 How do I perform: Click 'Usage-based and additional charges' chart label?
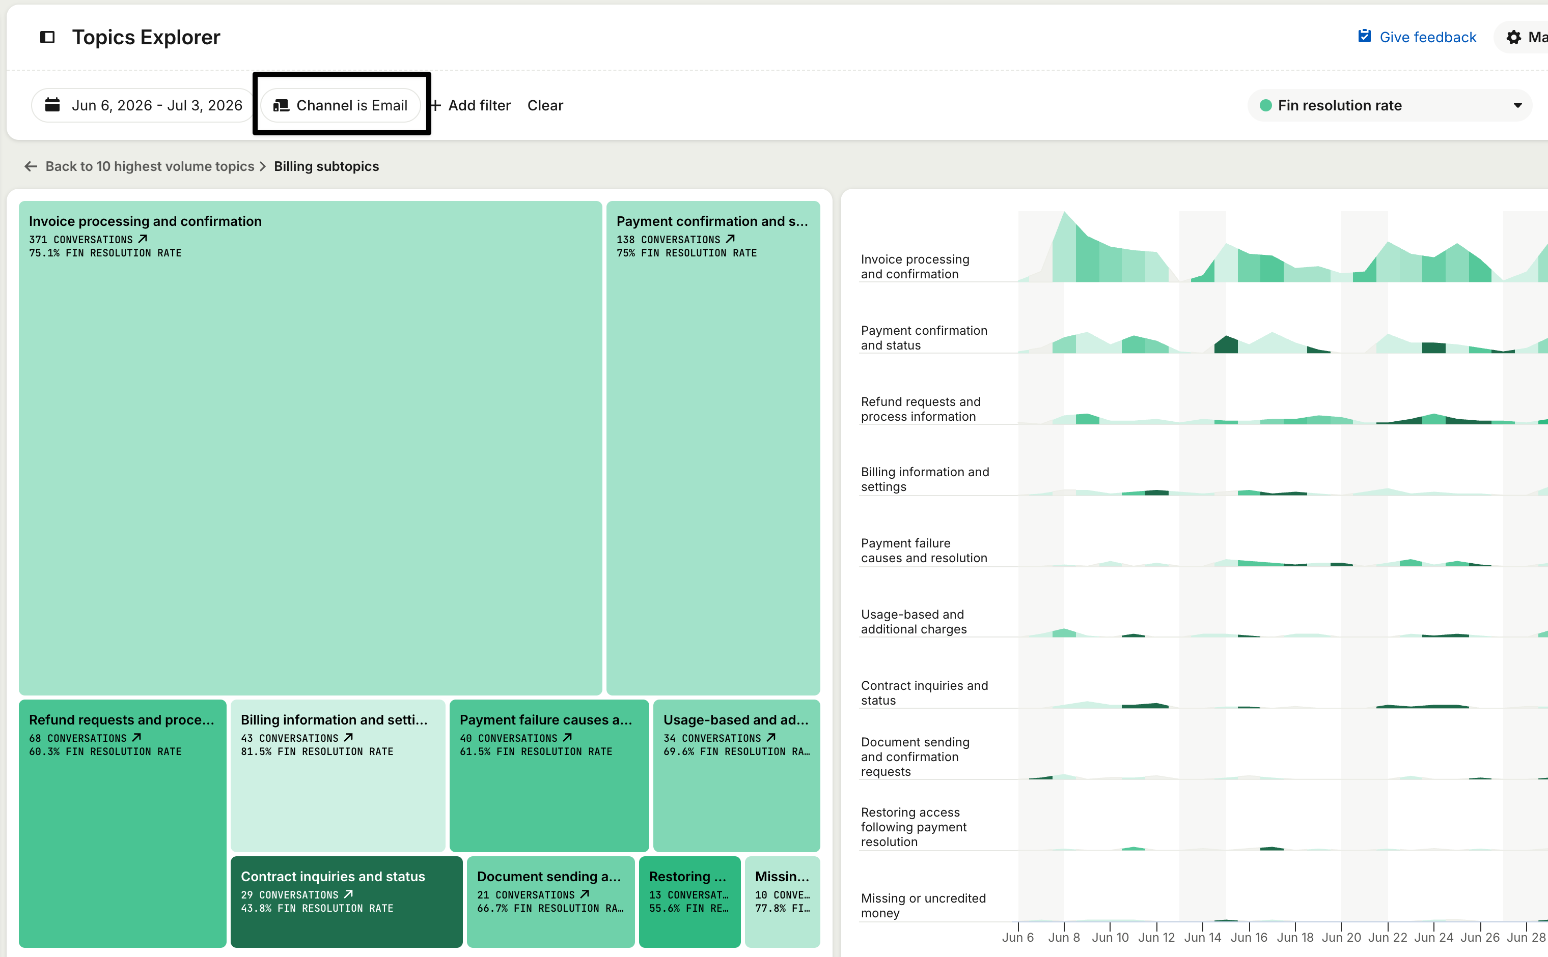[x=914, y=622]
